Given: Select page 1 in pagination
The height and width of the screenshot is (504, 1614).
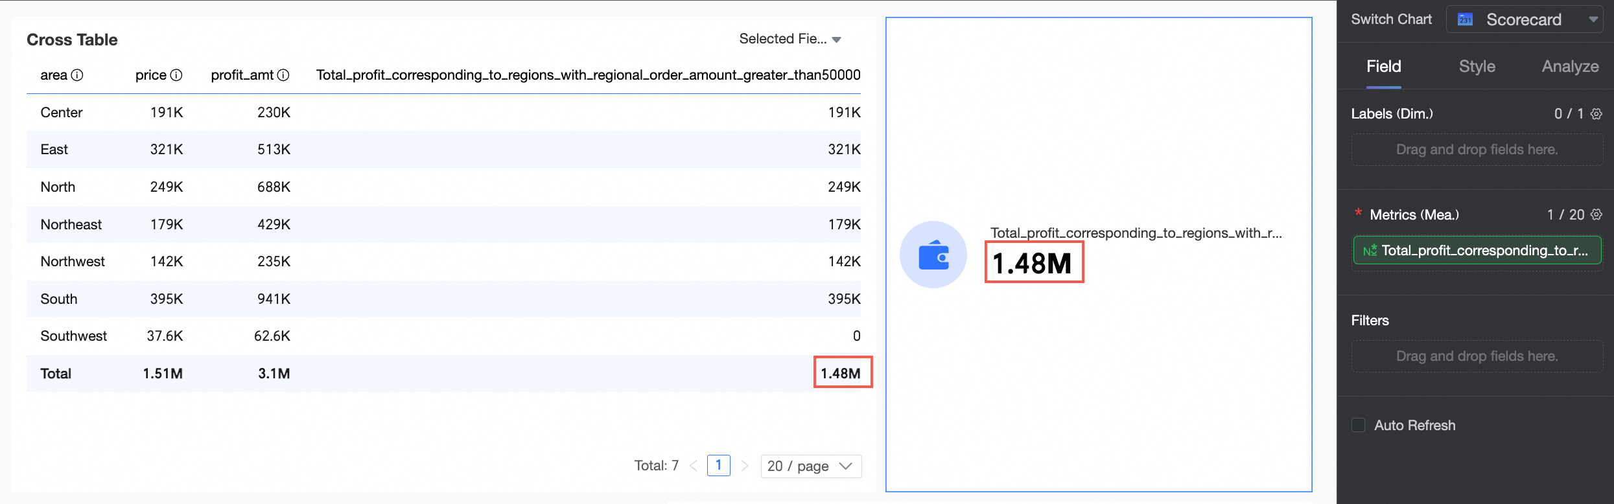Looking at the screenshot, I should (x=719, y=465).
